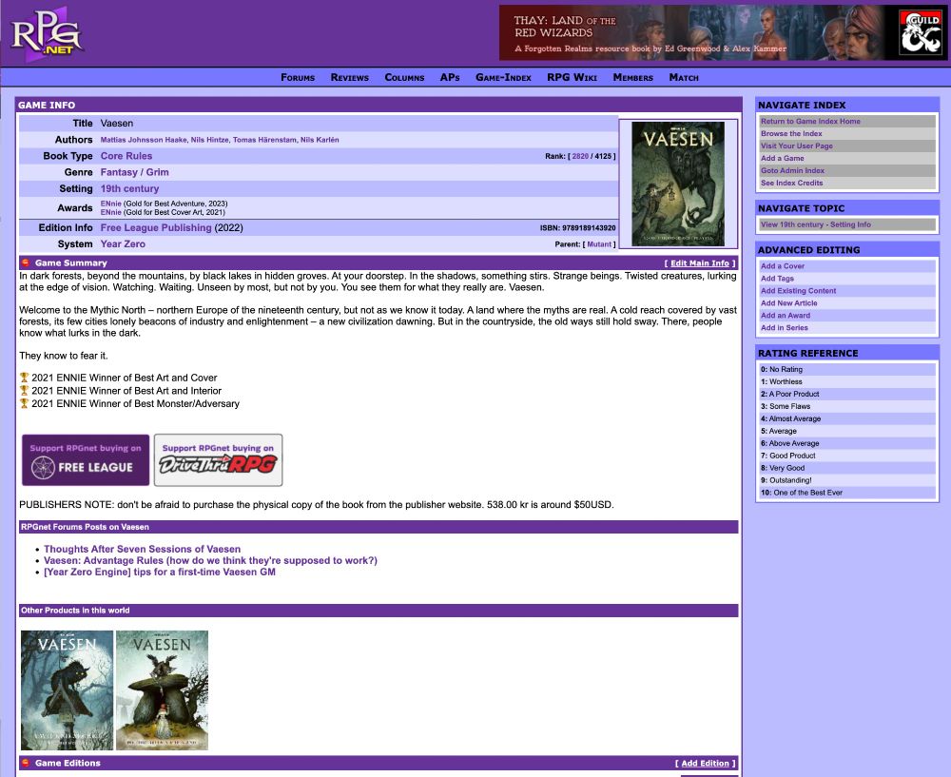Click the trophy icon for Best Monster/Adversary
Image resolution: width=951 pixels, height=777 pixels.
(x=25, y=403)
